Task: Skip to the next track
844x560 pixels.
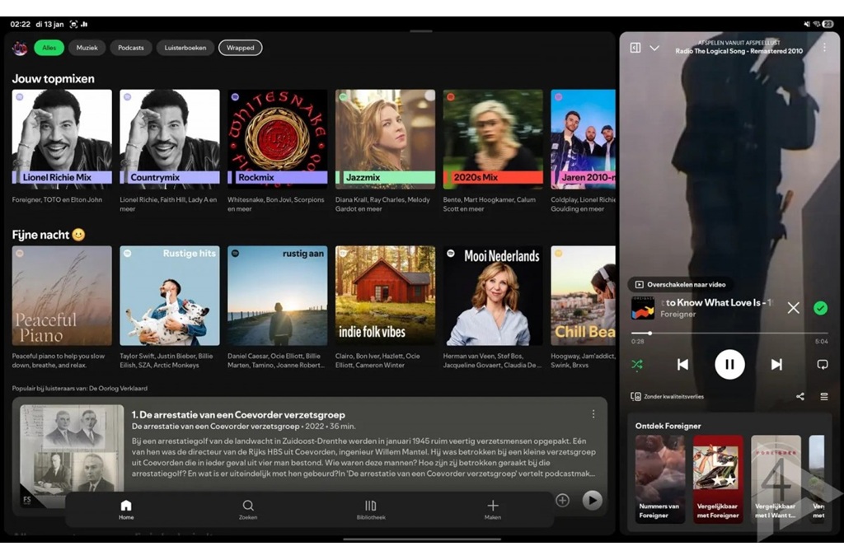Action: tap(776, 364)
